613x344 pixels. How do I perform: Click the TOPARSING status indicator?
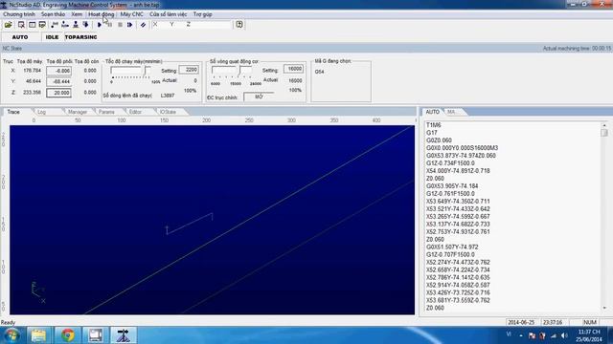(x=80, y=37)
